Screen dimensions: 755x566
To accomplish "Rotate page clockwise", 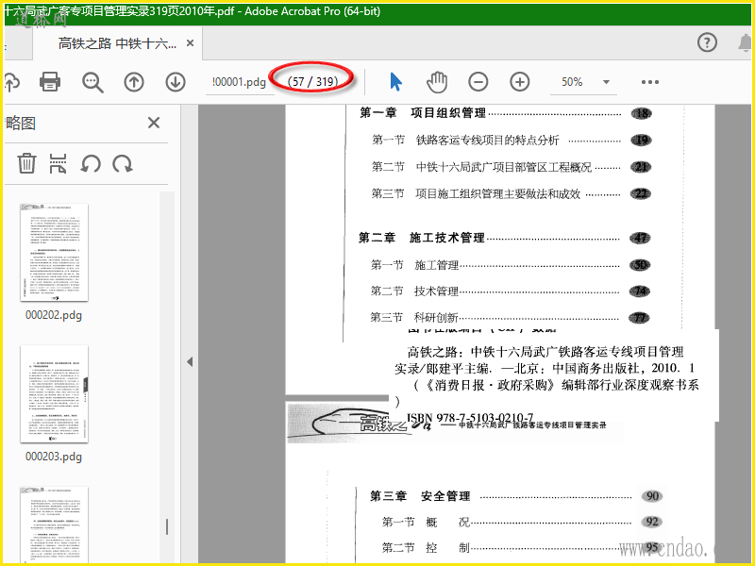I will [123, 163].
